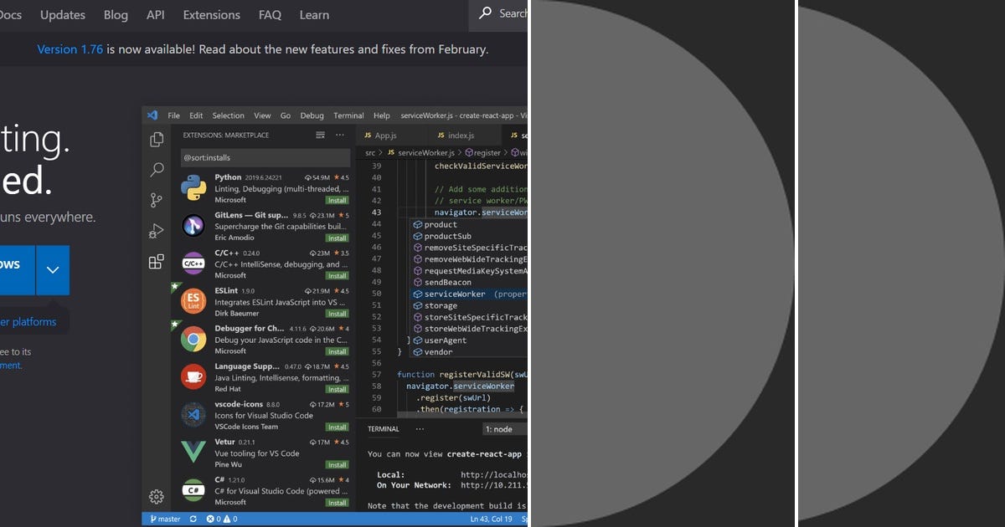Click the sync changes icon in status bar

pyautogui.click(x=193, y=519)
